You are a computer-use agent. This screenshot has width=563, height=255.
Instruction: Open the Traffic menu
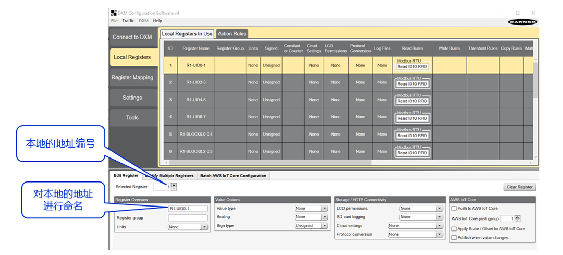[x=128, y=21]
